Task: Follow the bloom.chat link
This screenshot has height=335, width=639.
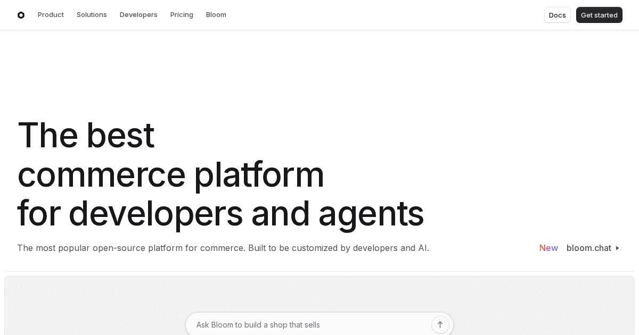Action: click(589, 248)
